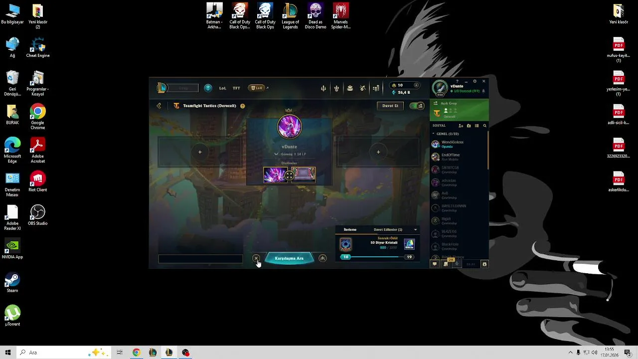Select Steam desktop shortcut
This screenshot has width=638, height=359.
coord(12,283)
